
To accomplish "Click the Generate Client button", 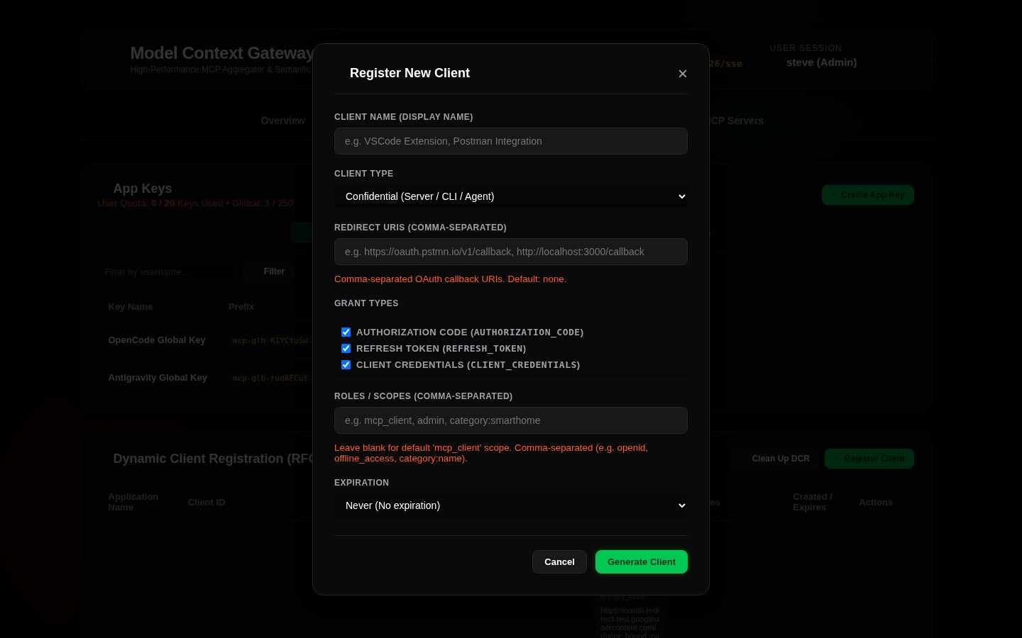I will click(x=642, y=561).
